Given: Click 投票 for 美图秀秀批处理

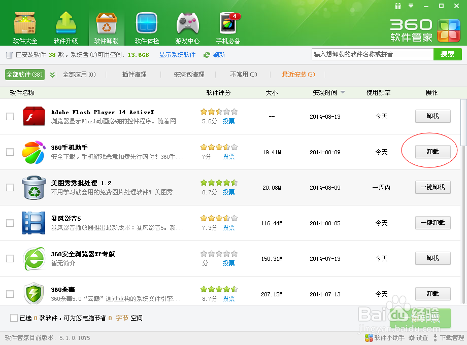Looking at the screenshot, I should (x=228, y=192).
